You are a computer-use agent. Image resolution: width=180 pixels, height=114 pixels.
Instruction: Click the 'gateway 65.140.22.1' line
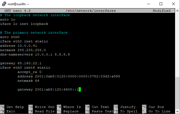(x=21, y=63)
